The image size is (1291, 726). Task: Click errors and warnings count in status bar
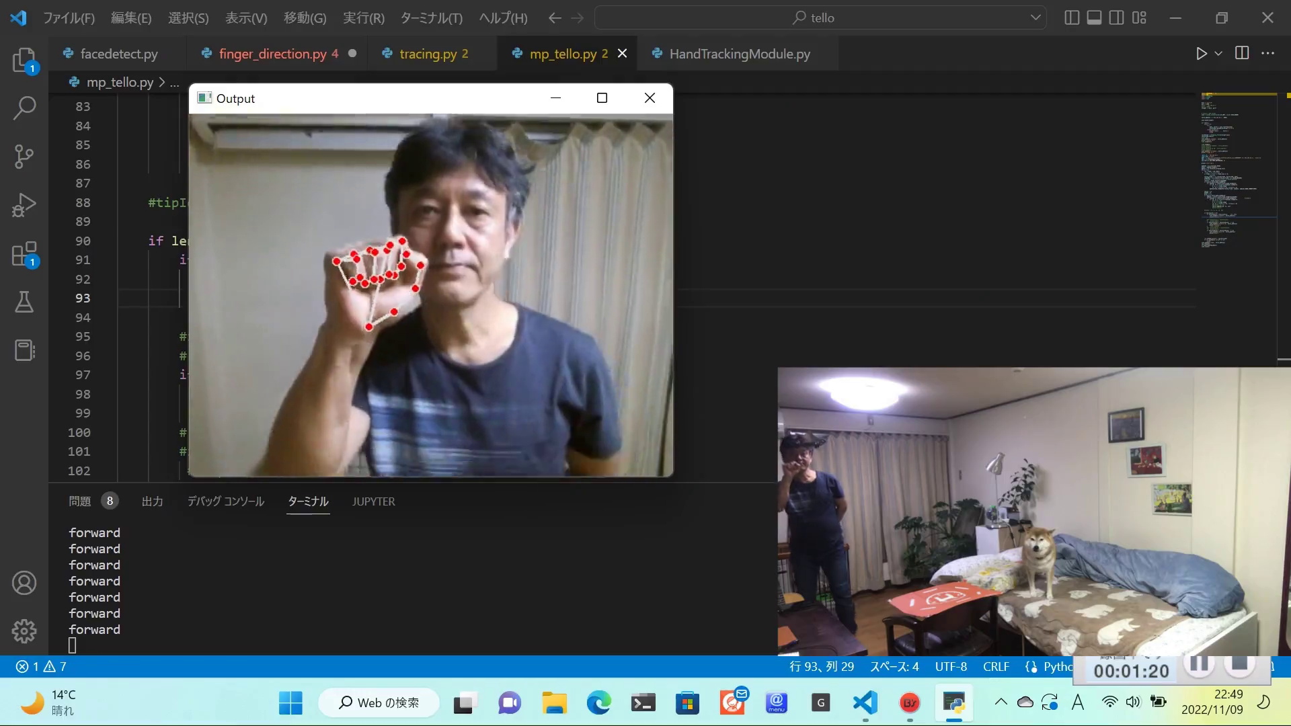coord(41,666)
